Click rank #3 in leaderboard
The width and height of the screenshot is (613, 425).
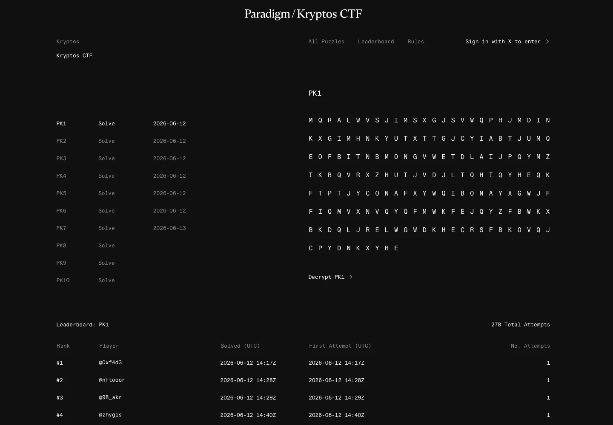[60, 398]
